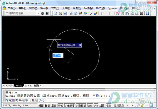
Task: Open the 编辑(E) menu
Action: pyautogui.click(x=22, y=8)
